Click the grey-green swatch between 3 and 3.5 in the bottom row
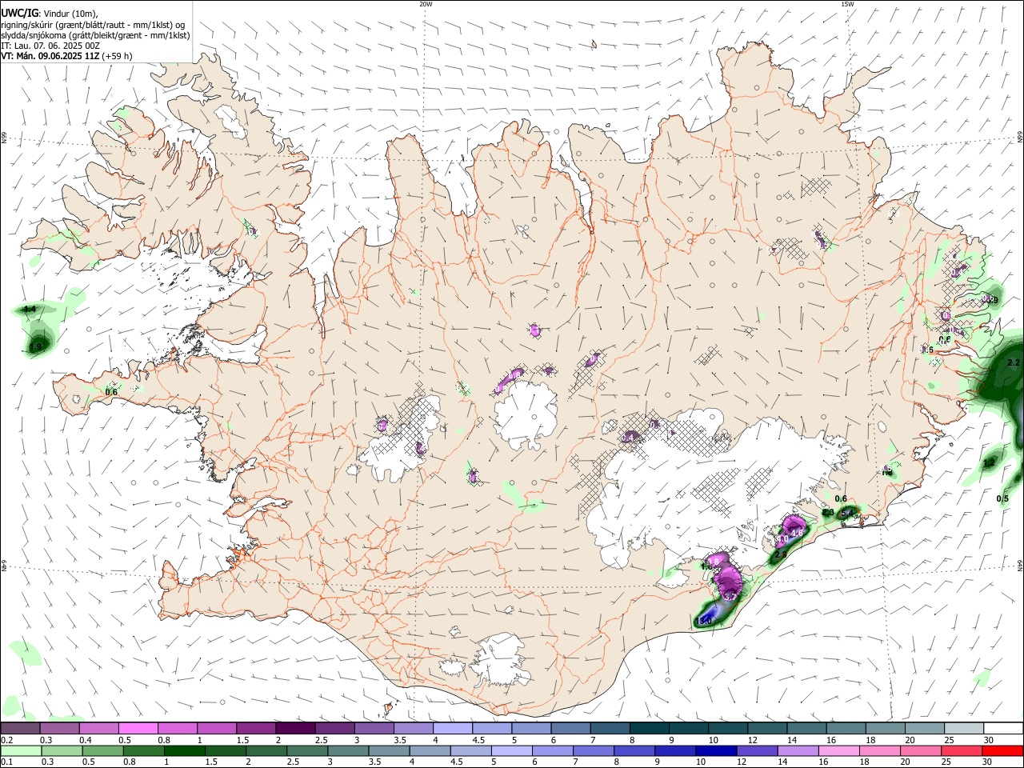The width and height of the screenshot is (1024, 768). [348, 750]
